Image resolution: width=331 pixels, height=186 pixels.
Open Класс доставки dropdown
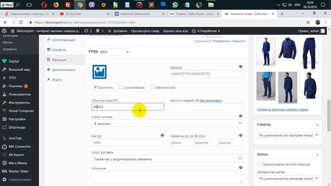tap(167, 159)
